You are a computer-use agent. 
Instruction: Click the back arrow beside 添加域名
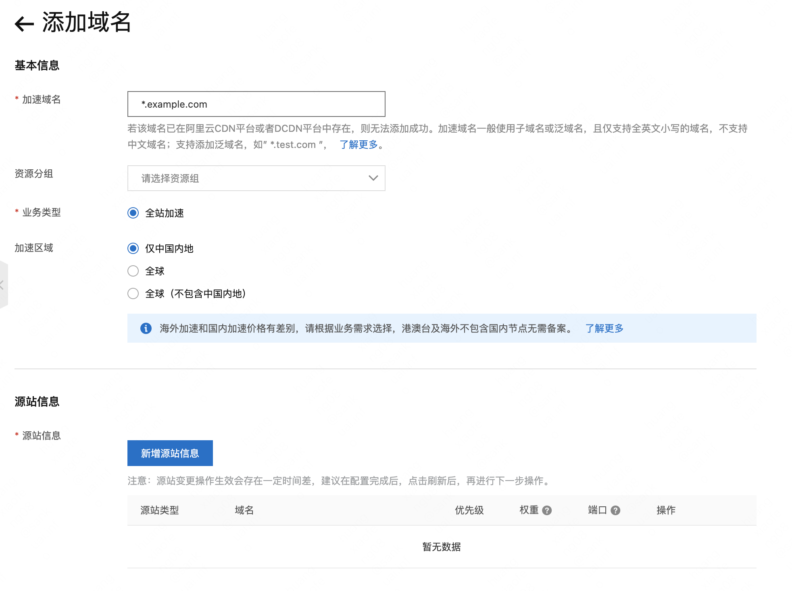24,23
